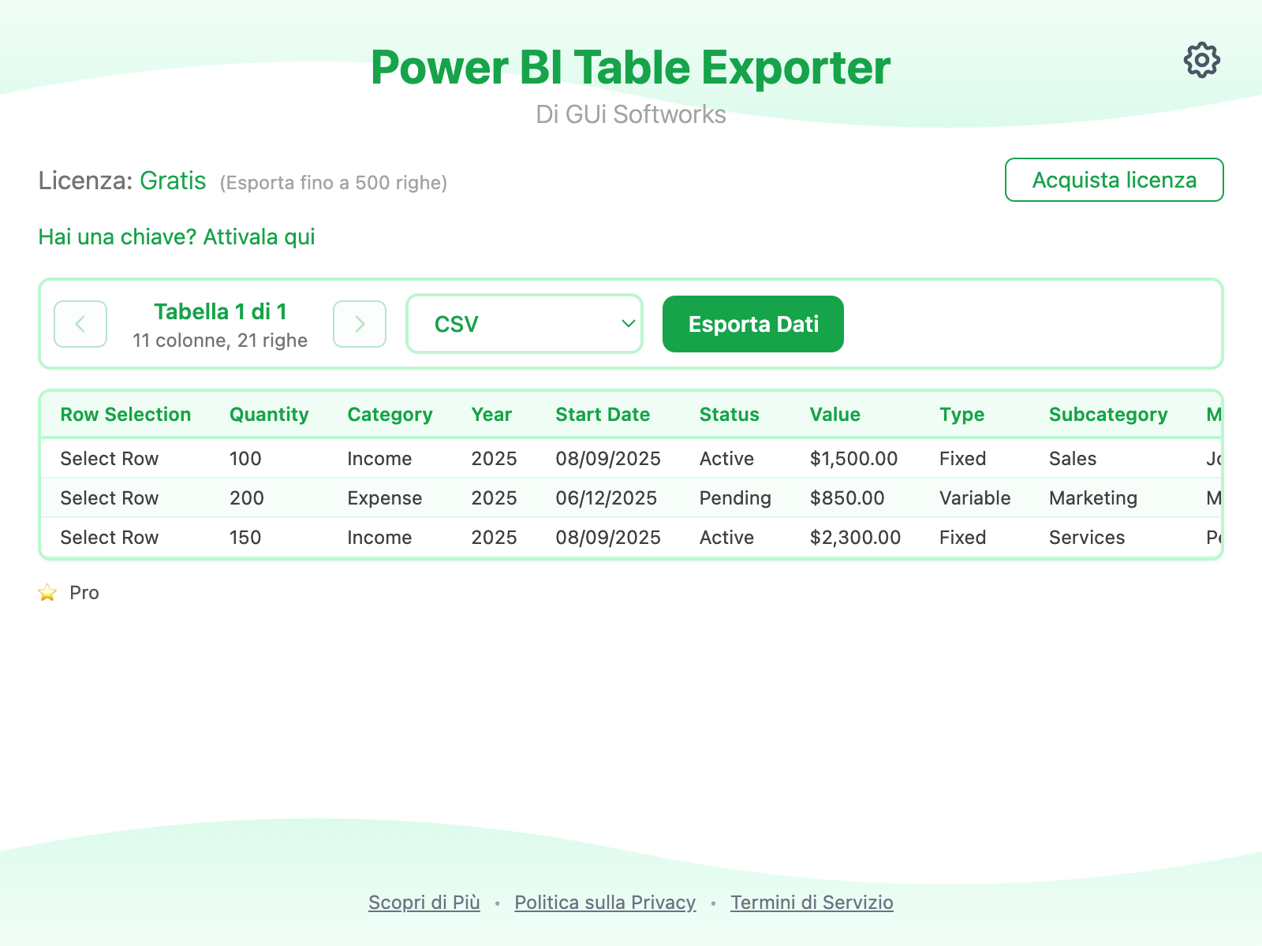The height and width of the screenshot is (946, 1262).
Task: Go to the previous table arrow
Action: [x=80, y=324]
